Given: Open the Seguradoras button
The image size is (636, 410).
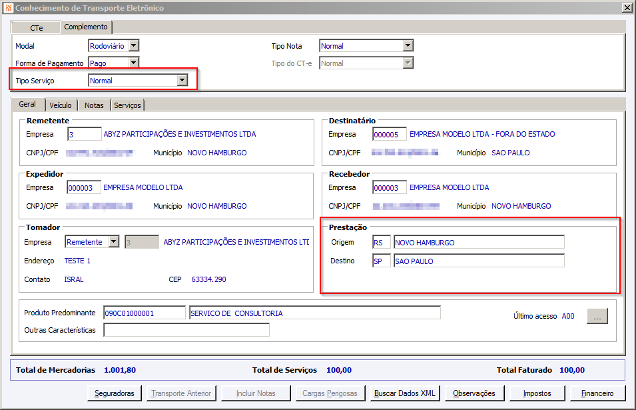Looking at the screenshot, I should pos(115,393).
